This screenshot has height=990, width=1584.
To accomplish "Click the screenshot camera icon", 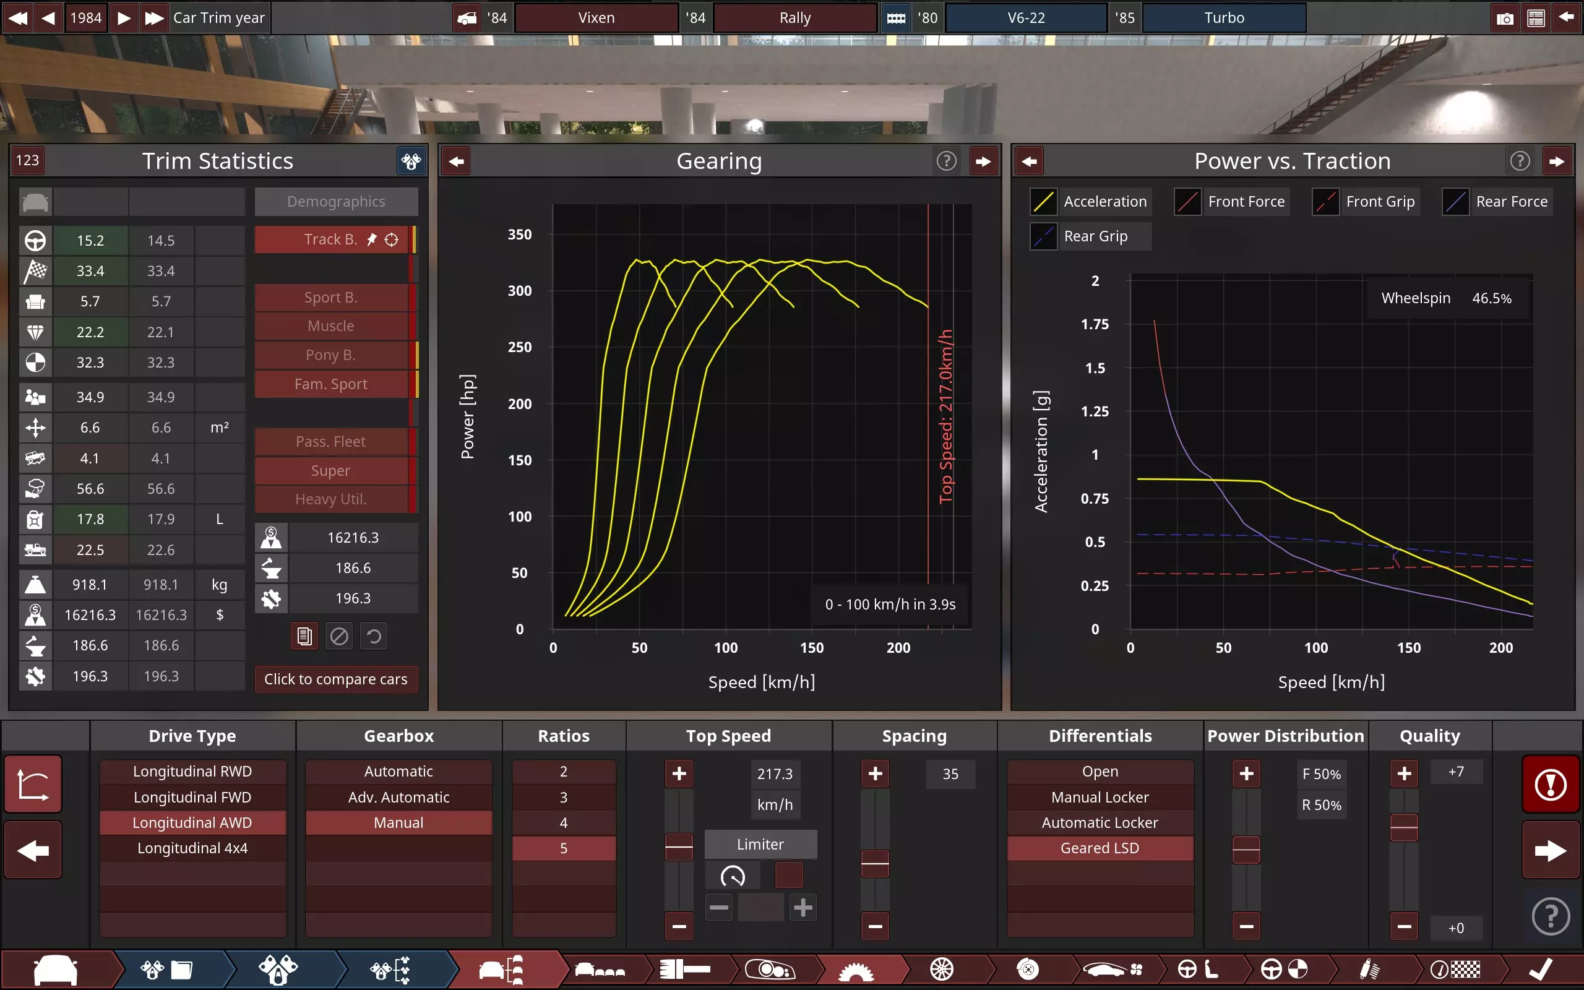I will pyautogui.click(x=1505, y=18).
